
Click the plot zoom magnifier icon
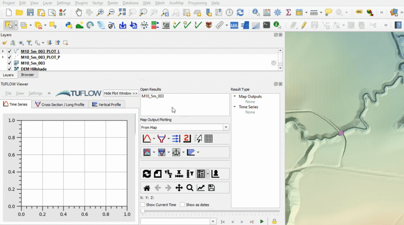189,188
